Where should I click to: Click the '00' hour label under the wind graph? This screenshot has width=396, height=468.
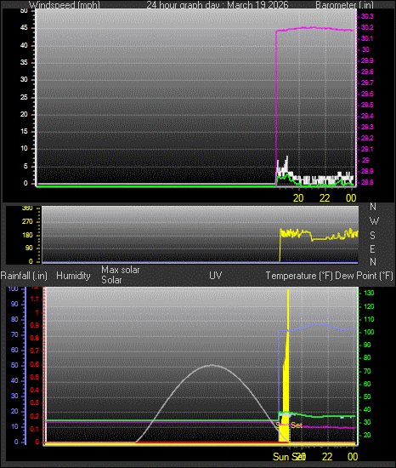pos(351,198)
